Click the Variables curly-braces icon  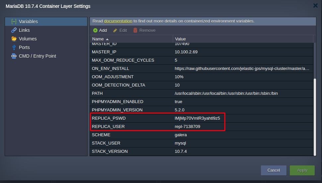click(14, 22)
